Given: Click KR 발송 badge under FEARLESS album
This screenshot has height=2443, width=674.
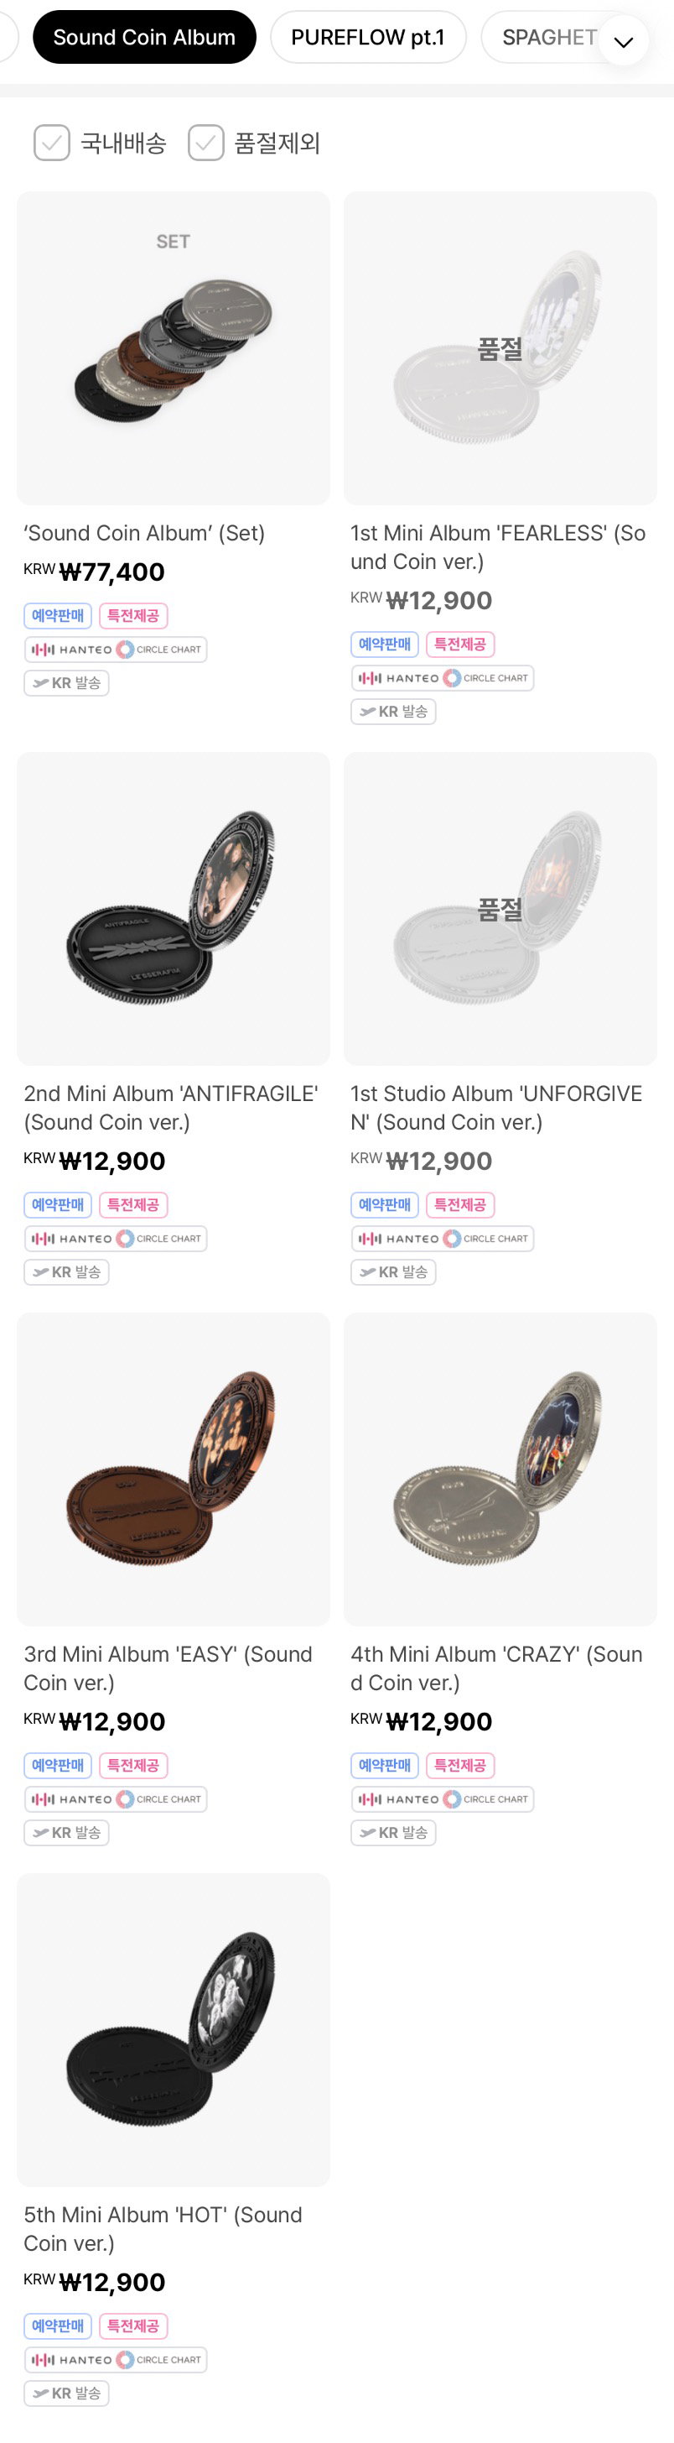Looking at the screenshot, I should (393, 712).
